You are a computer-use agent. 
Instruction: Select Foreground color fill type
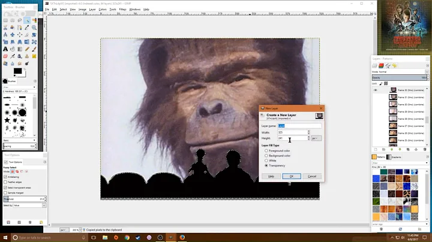266,151
